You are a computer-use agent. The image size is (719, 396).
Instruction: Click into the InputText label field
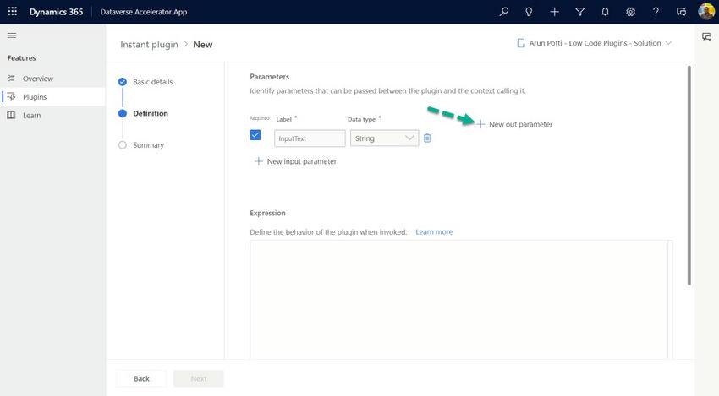click(x=310, y=138)
